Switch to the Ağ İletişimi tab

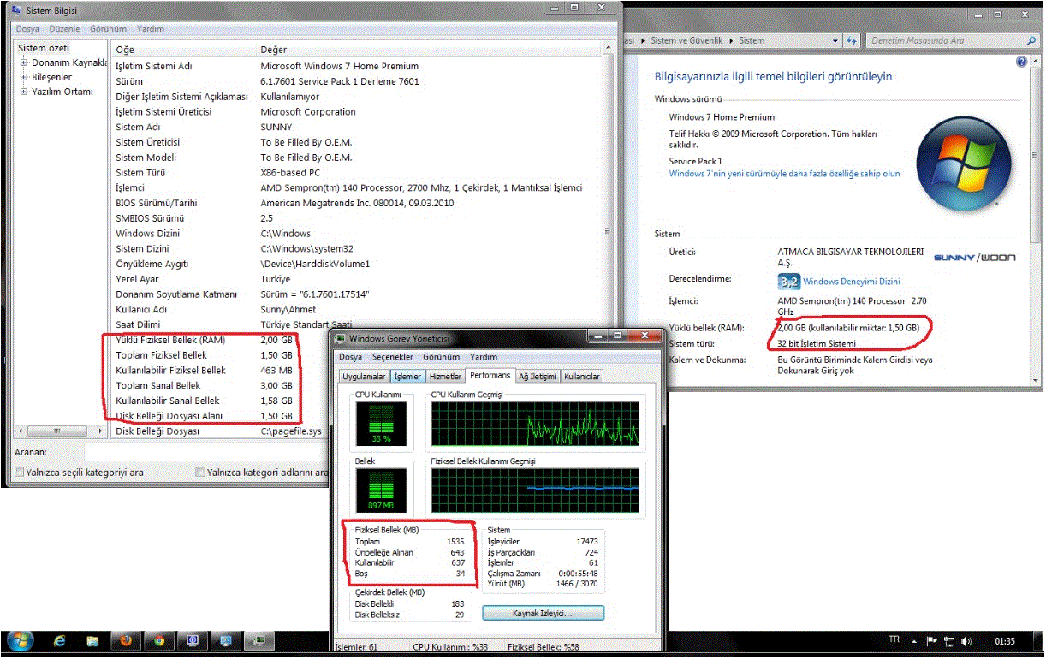[538, 376]
